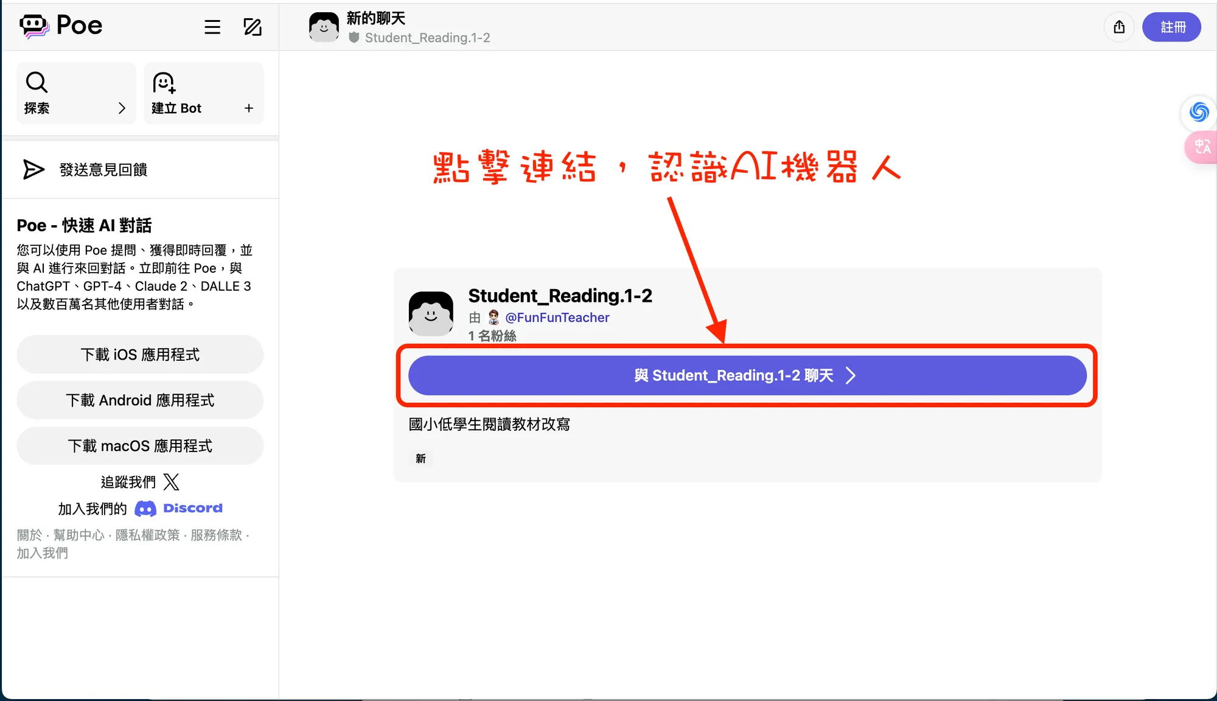
Task: Click the 建立 Bot smiley icon
Action: (x=164, y=83)
